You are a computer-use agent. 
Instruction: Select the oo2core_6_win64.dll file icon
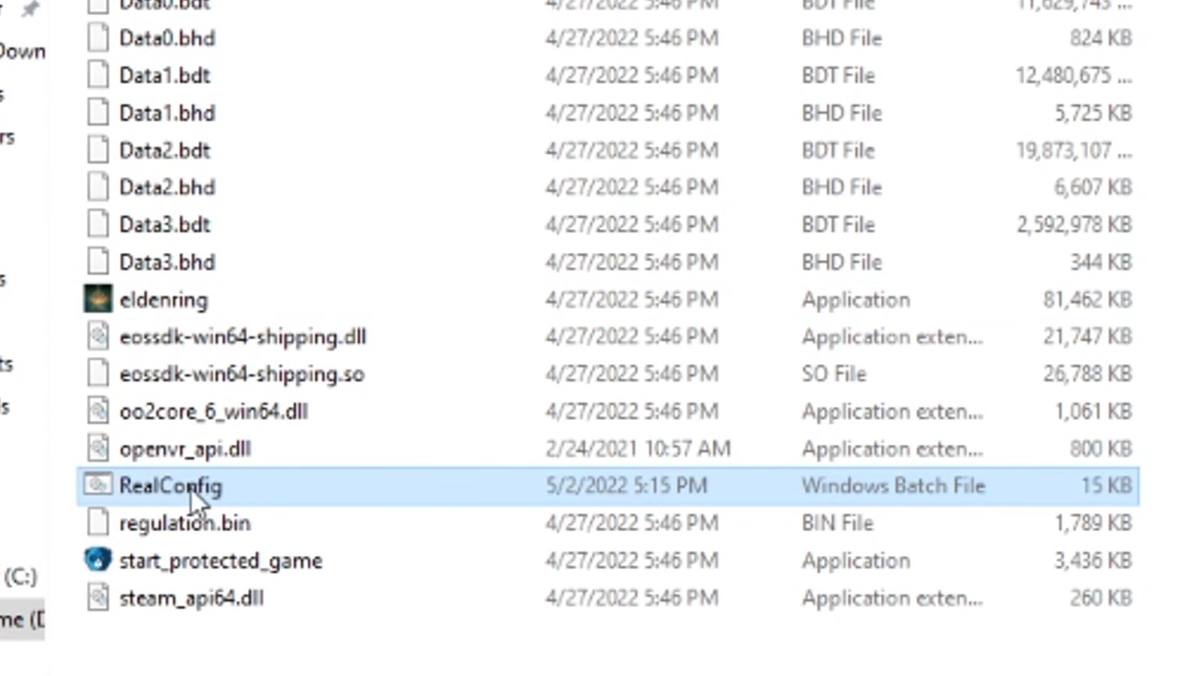(x=98, y=411)
